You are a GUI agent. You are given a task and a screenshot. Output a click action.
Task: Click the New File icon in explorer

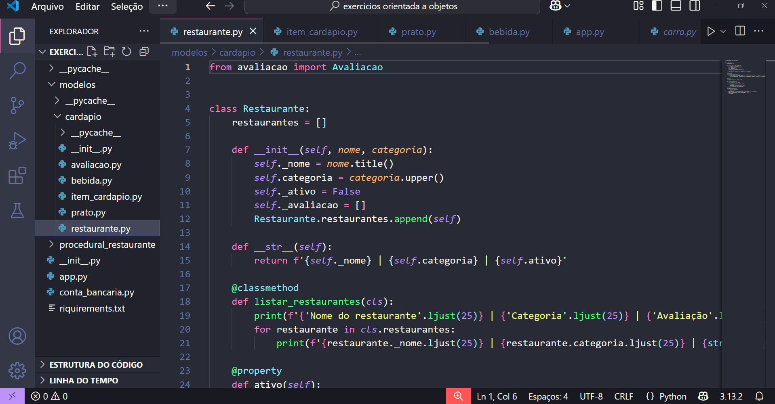[x=92, y=52]
